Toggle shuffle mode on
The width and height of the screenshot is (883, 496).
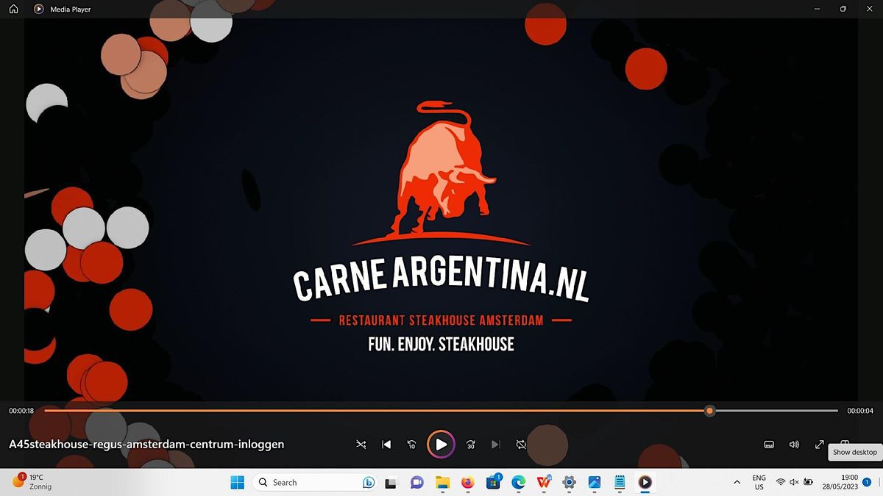pos(361,445)
